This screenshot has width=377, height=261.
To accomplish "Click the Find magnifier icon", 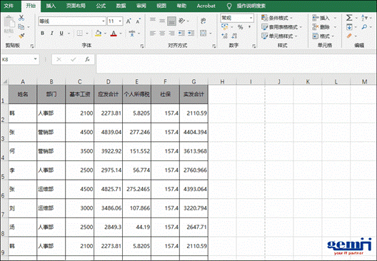I will pyautogui.click(x=364, y=27).
